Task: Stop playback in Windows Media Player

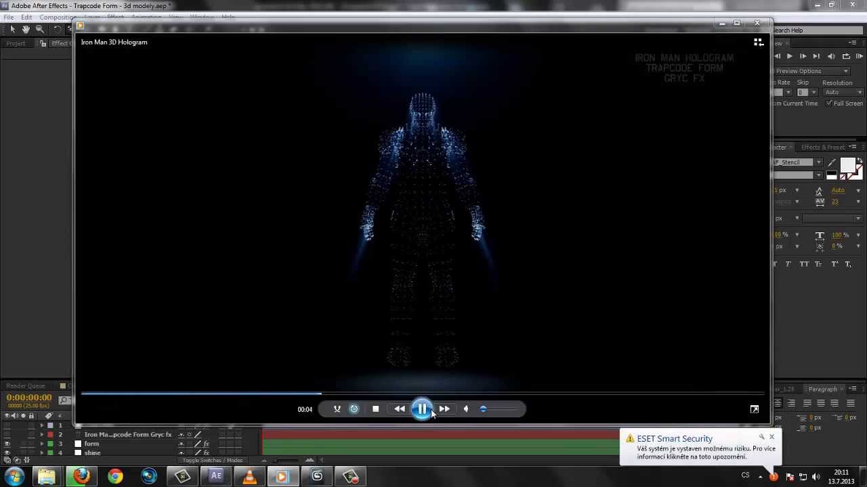Action: 376,409
